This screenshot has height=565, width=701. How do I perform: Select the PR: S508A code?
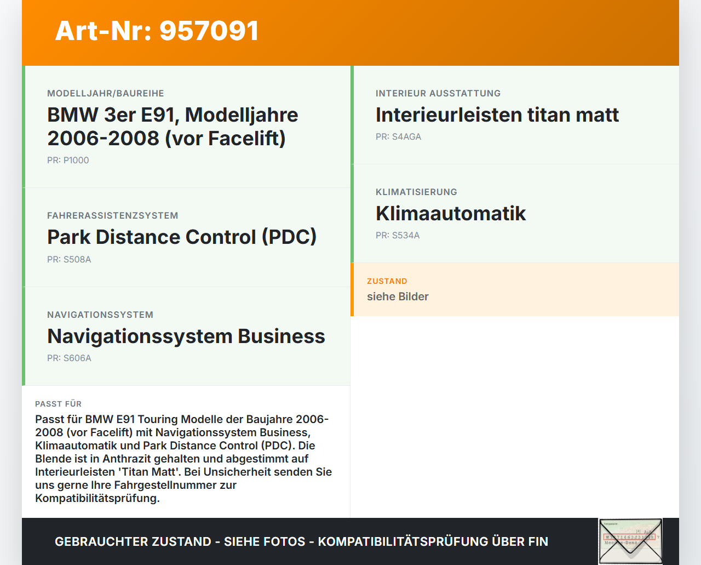69,259
